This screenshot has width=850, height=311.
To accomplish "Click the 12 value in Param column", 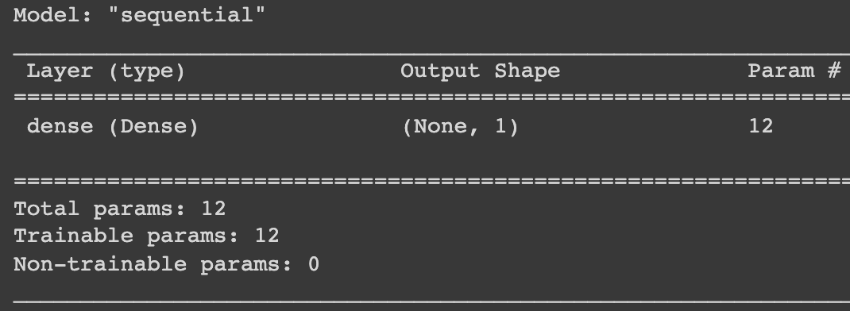I will [x=760, y=126].
